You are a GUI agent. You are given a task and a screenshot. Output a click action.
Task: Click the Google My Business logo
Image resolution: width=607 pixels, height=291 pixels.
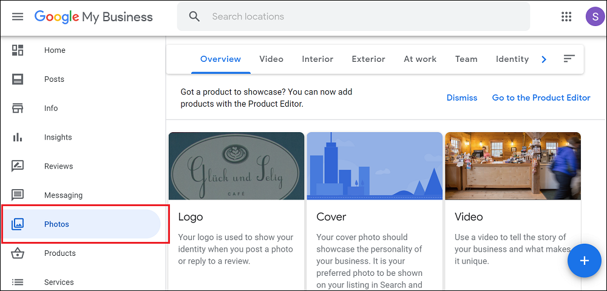tap(93, 17)
